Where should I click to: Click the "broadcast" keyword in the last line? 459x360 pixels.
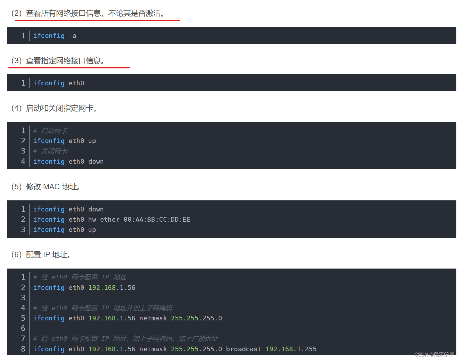click(x=244, y=349)
